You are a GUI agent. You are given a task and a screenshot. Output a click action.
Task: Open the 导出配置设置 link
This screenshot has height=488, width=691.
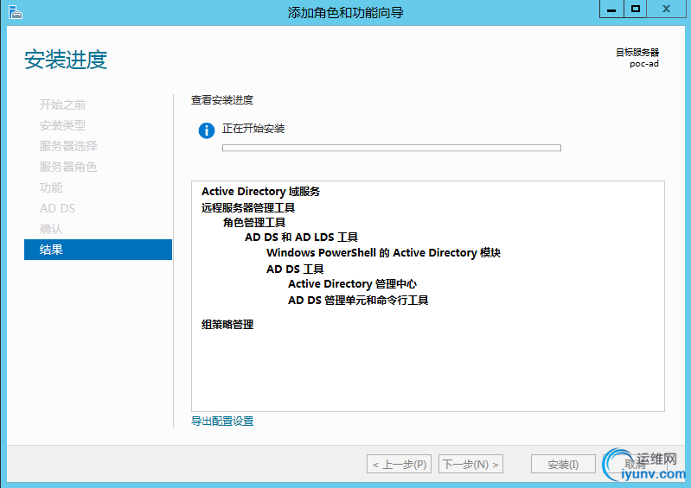pos(222,421)
